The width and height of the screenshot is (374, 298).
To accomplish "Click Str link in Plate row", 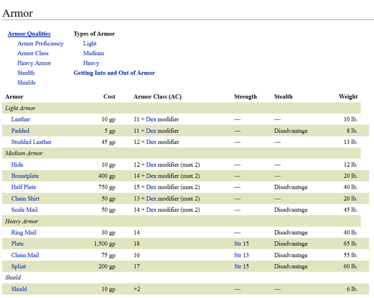I will click(237, 243).
